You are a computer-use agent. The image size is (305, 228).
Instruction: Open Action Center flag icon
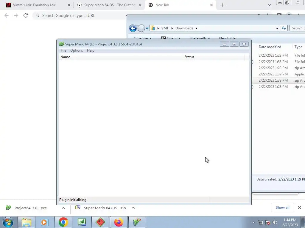coord(268,222)
